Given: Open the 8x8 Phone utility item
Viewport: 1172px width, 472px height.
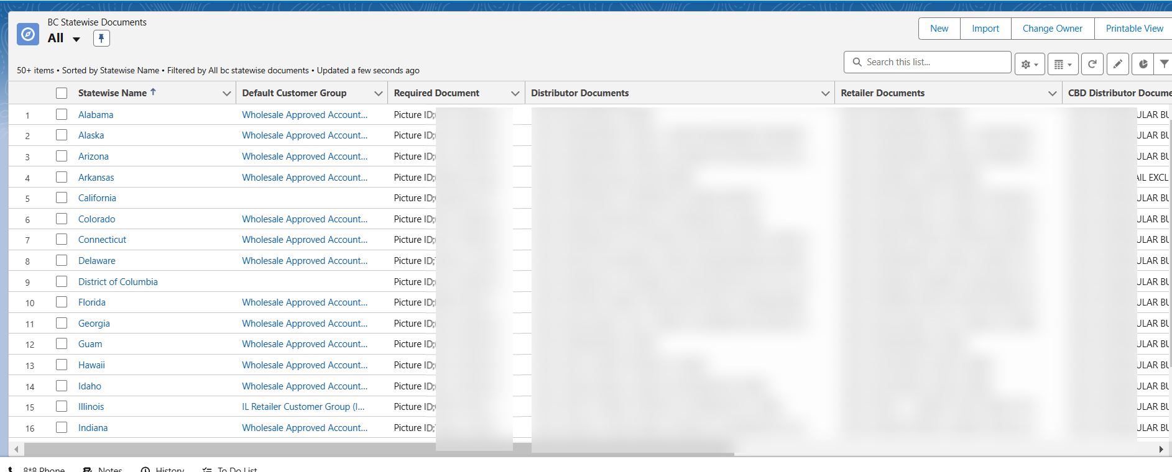Looking at the screenshot, I should 36,470.
